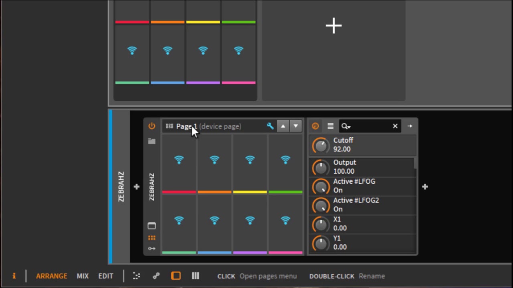Click the large plus in upper panel
Viewport: 513px width, 288px height.
coord(334,26)
